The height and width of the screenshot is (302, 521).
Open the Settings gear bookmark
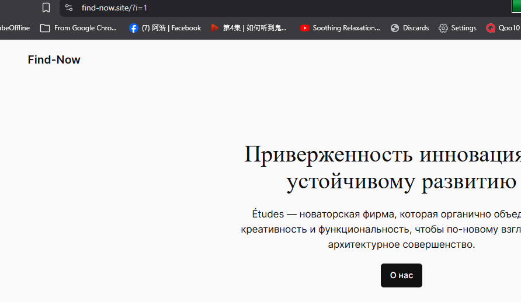tap(457, 28)
